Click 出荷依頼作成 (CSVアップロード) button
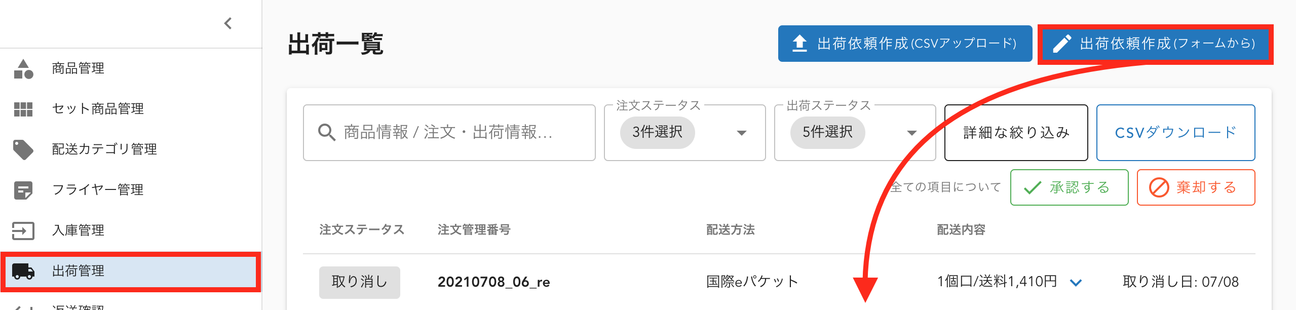Viewport: 1296px width, 310px height. 904,44
